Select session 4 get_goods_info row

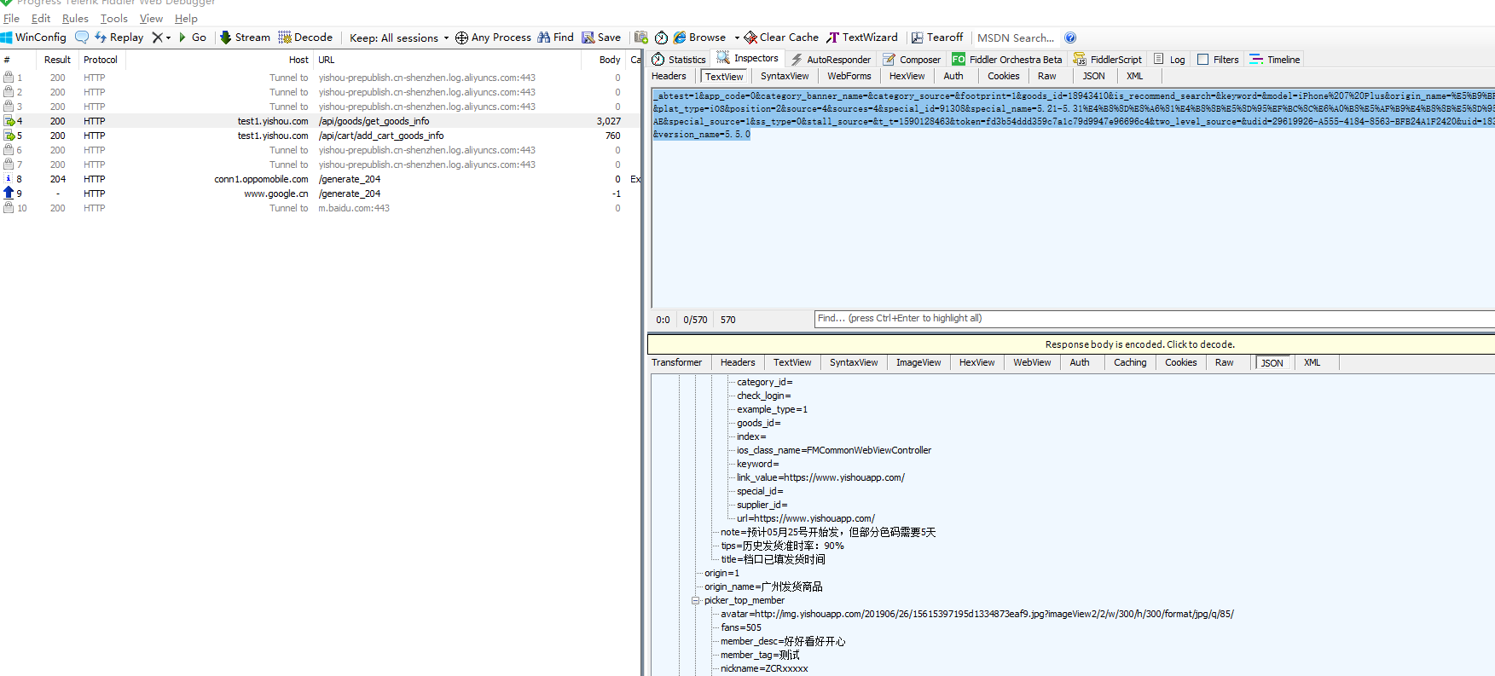(321, 121)
